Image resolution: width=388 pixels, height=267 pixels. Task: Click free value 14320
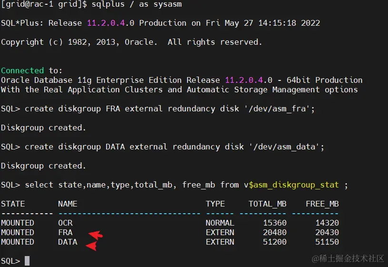pos(327,223)
